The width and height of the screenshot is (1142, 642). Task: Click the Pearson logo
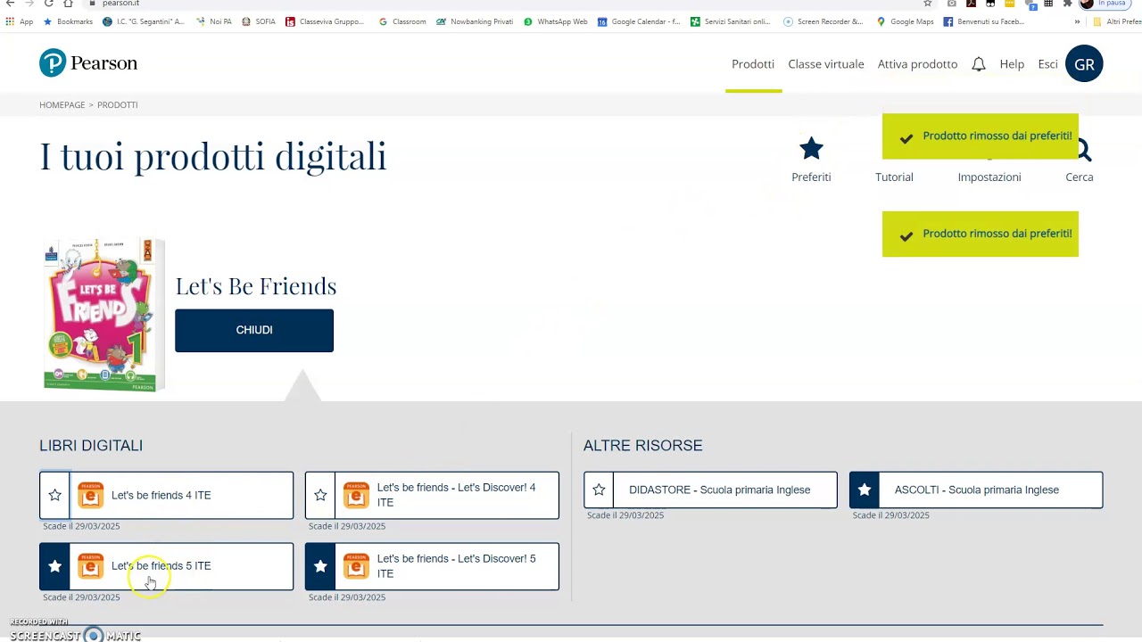tap(88, 63)
